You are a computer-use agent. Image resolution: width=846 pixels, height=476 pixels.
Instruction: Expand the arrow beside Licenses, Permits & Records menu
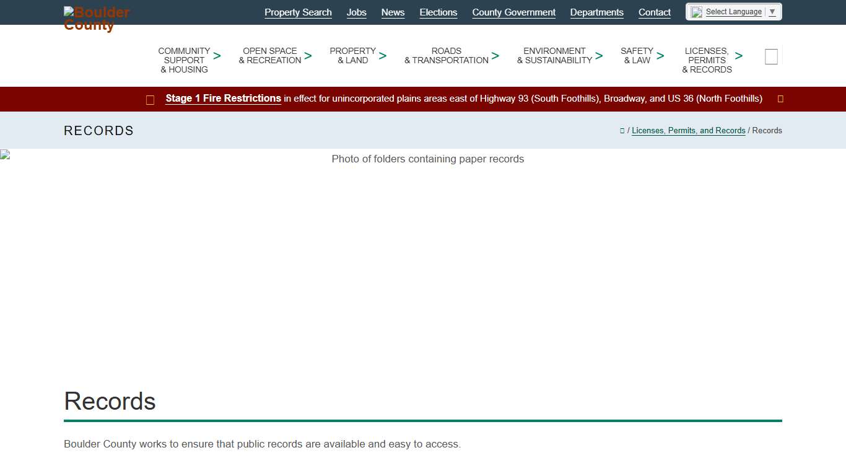click(739, 56)
